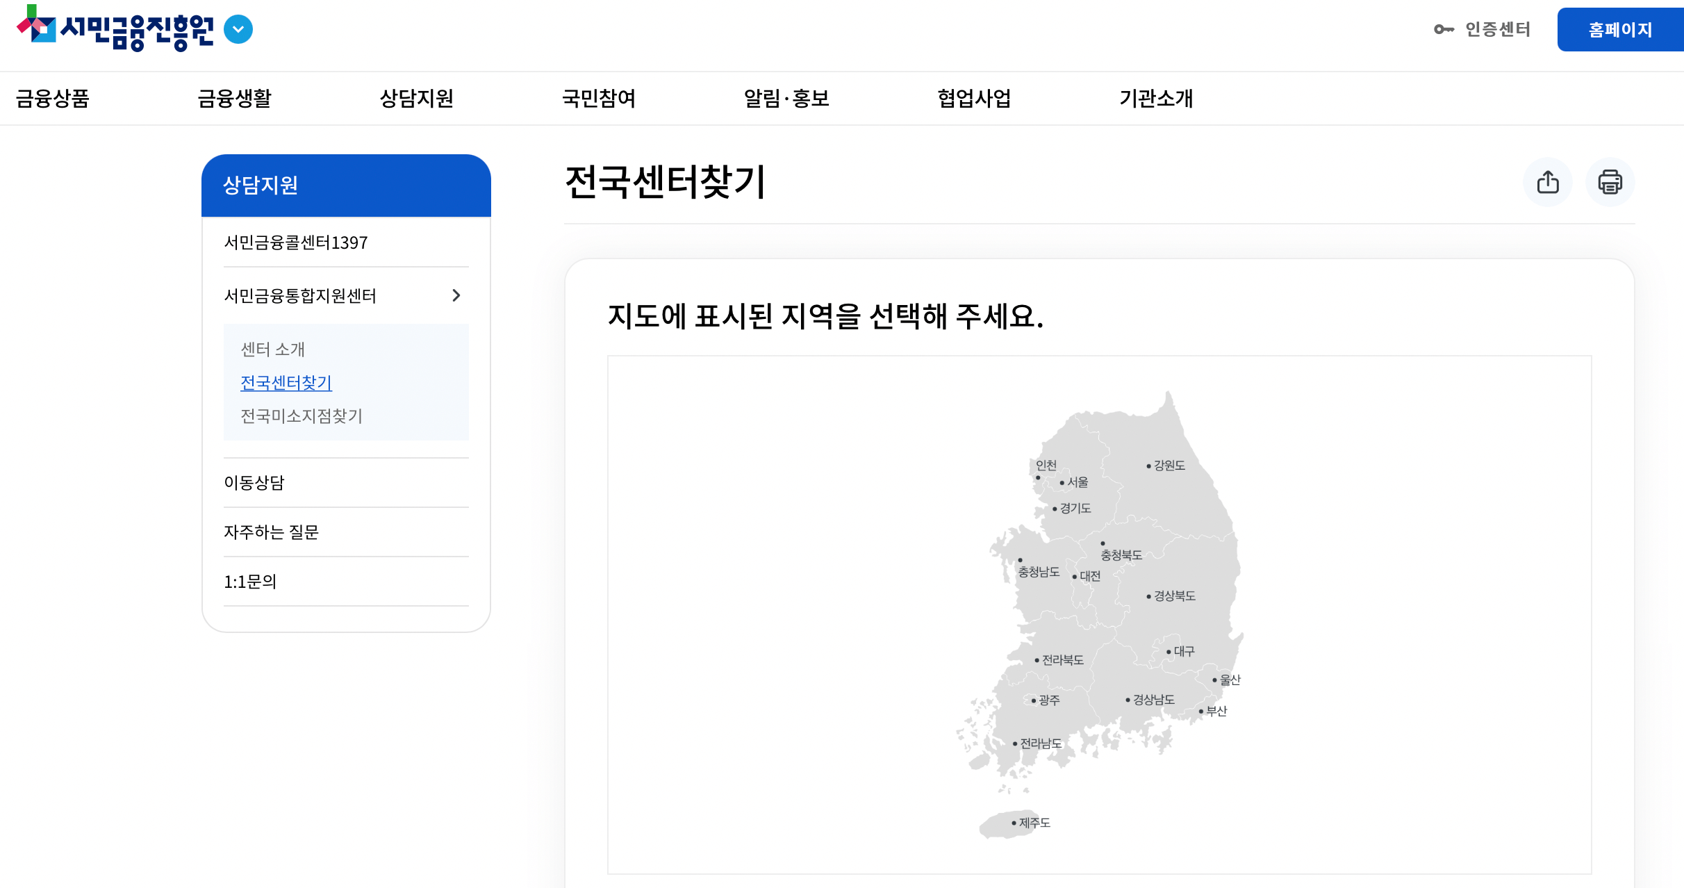Image resolution: width=1684 pixels, height=888 pixels.
Task: Click the 홈페이지 button
Action: pos(1619,30)
